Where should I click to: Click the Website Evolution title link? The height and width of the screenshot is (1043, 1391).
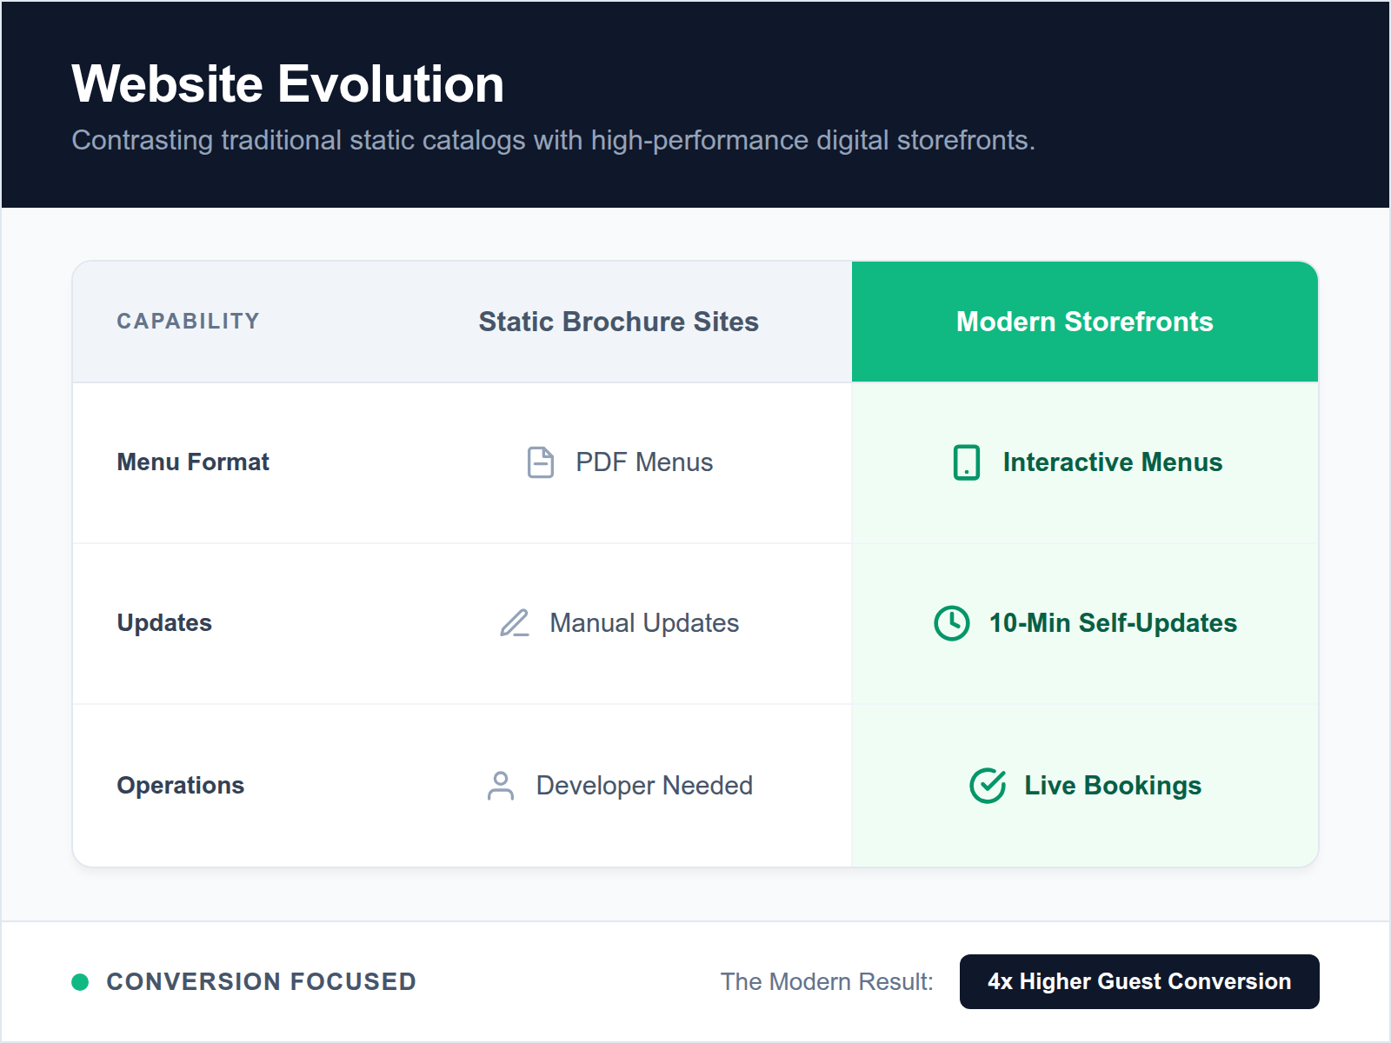(x=288, y=83)
